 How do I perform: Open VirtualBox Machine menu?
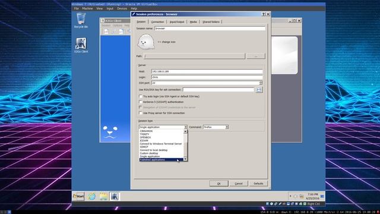87,8
